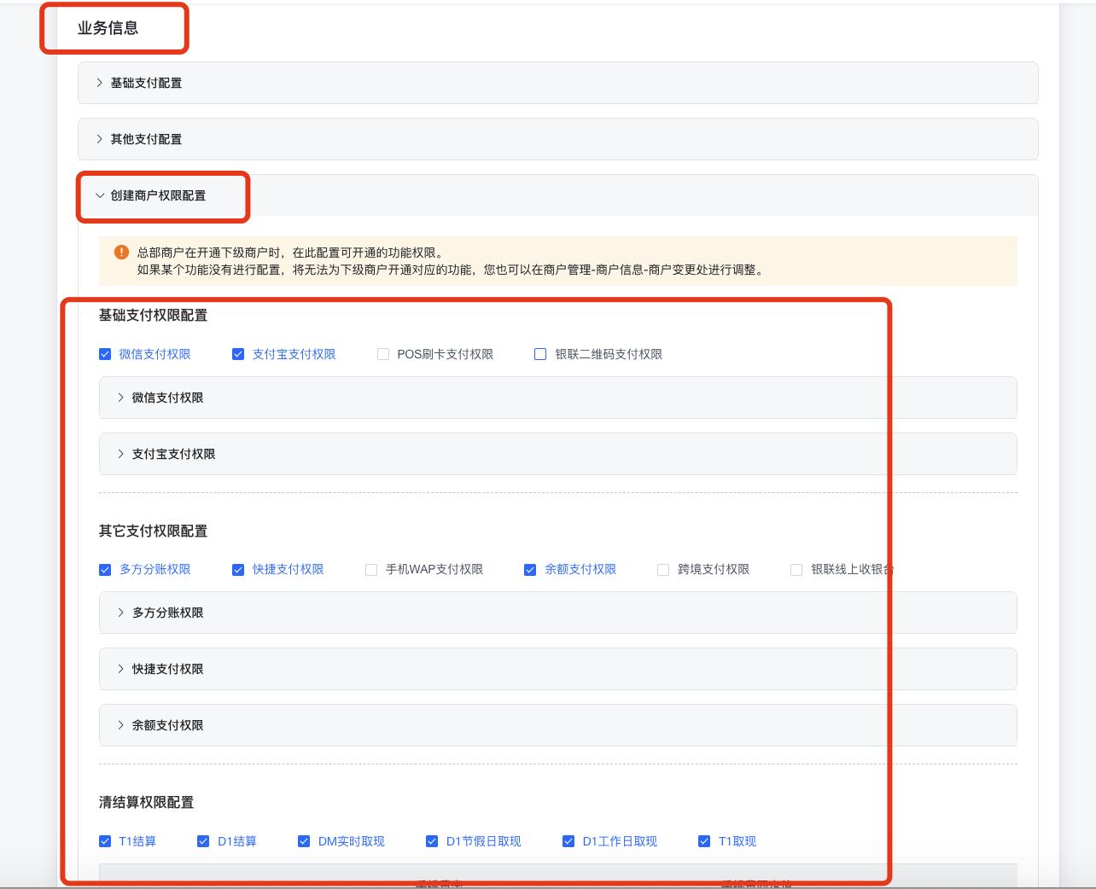This screenshot has width=1096, height=889.
Task: Toggle the 多方分账权限 checkbox
Action: coord(105,570)
